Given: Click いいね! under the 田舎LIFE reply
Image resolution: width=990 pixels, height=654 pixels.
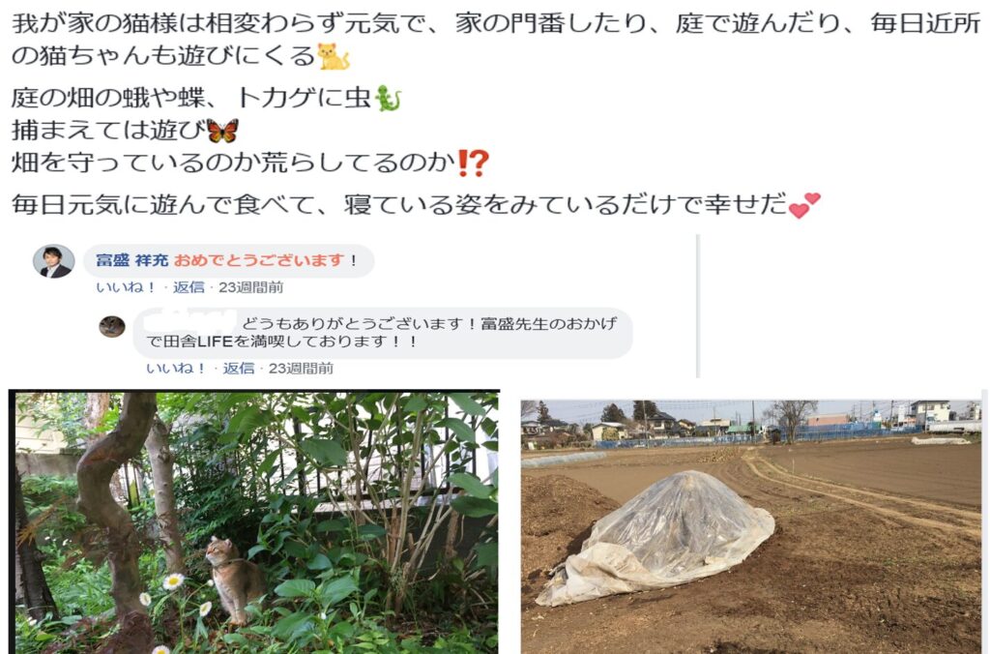Looking at the screenshot, I should point(176,369).
